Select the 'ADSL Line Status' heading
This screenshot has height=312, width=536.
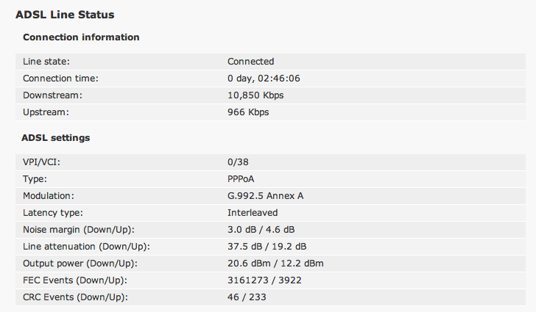65,15
